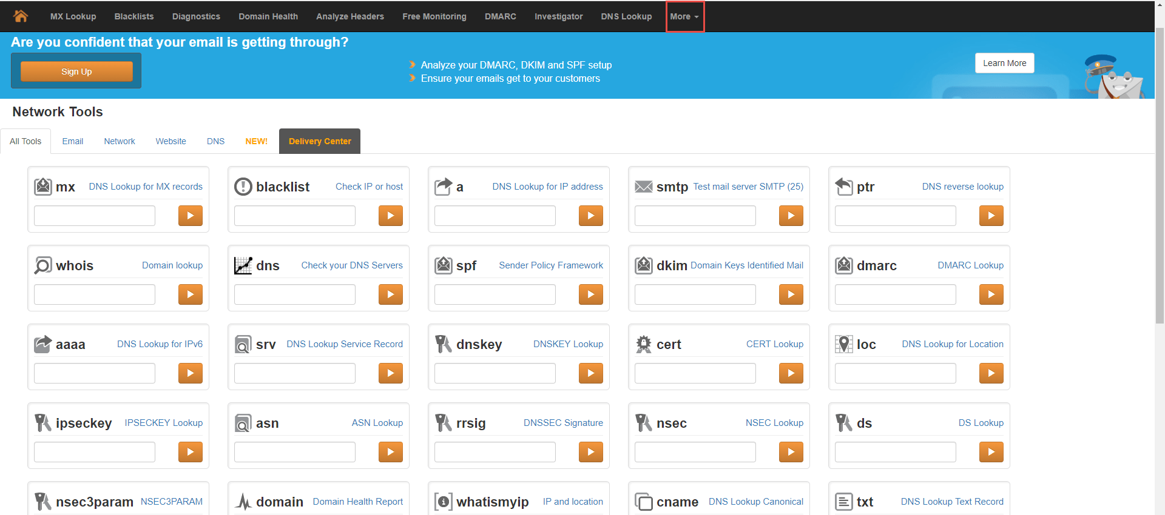This screenshot has width=1165, height=515.
Task: Click the domain health pulse icon
Action: 243,502
